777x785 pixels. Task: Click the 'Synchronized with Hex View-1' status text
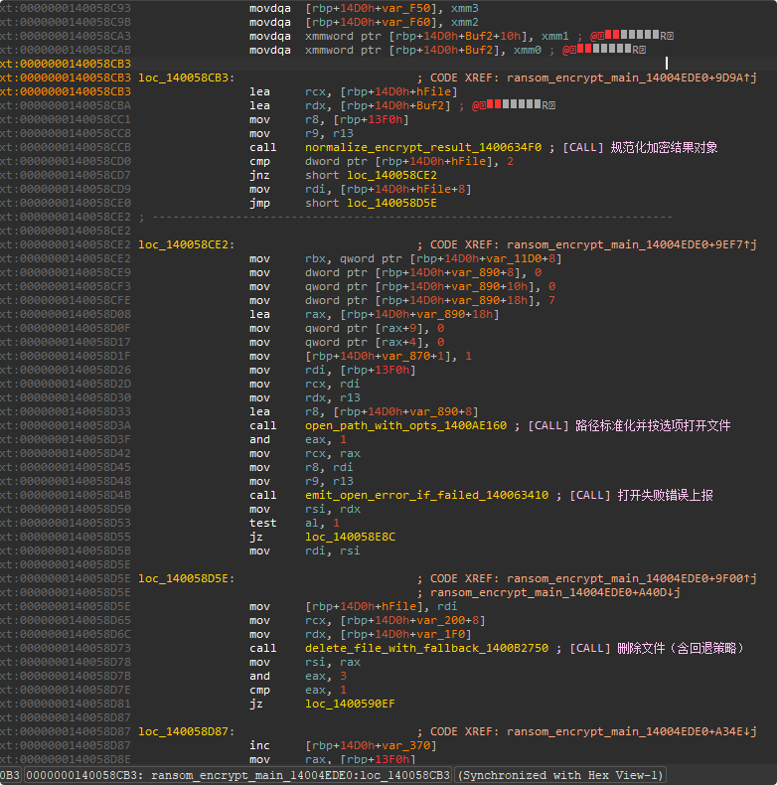coord(560,775)
